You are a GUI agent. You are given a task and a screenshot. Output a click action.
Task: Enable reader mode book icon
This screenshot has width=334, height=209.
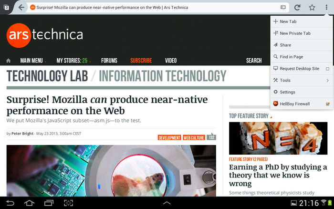pos(283,8)
